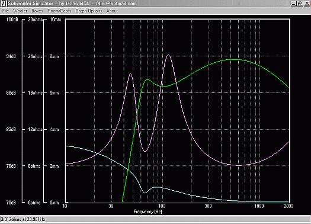
Task: Click the 300 frequency tick label
Action: [x=209, y=206]
